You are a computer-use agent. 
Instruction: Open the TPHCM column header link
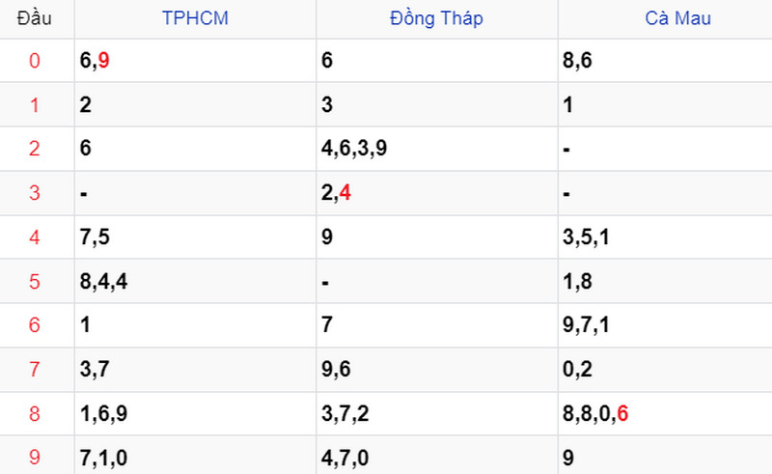pos(195,18)
